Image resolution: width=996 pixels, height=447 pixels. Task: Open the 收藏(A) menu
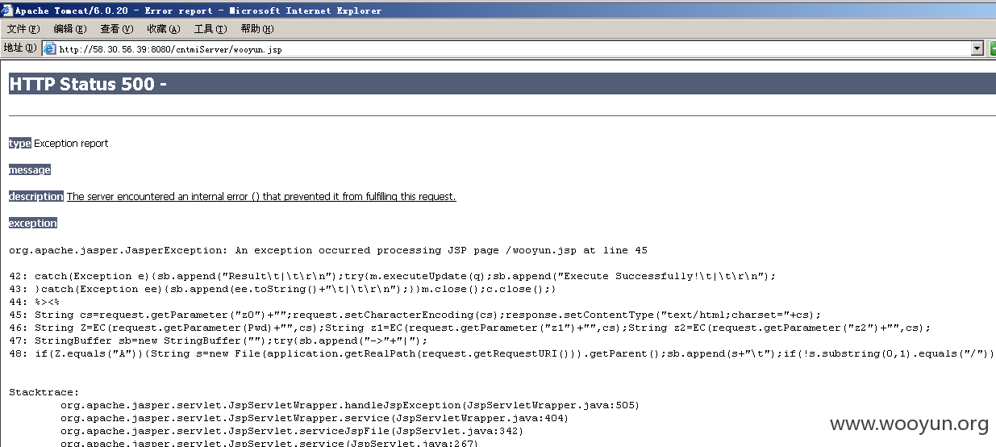point(164,29)
